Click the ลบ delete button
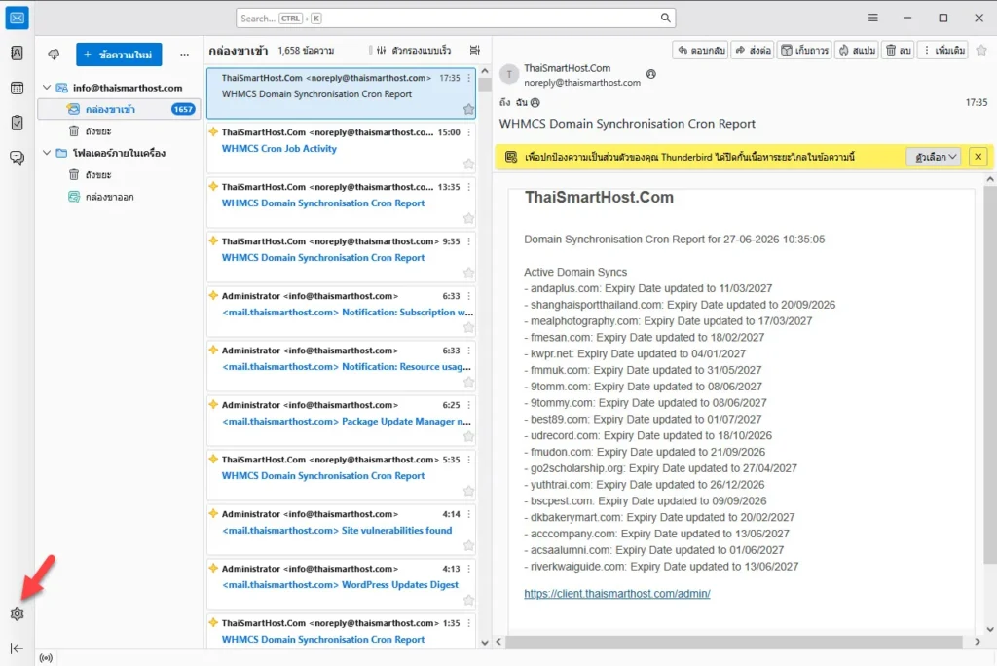997x666 pixels. 899,51
